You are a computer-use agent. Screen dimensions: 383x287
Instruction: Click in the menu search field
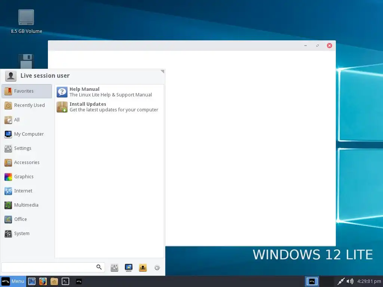tap(53, 267)
